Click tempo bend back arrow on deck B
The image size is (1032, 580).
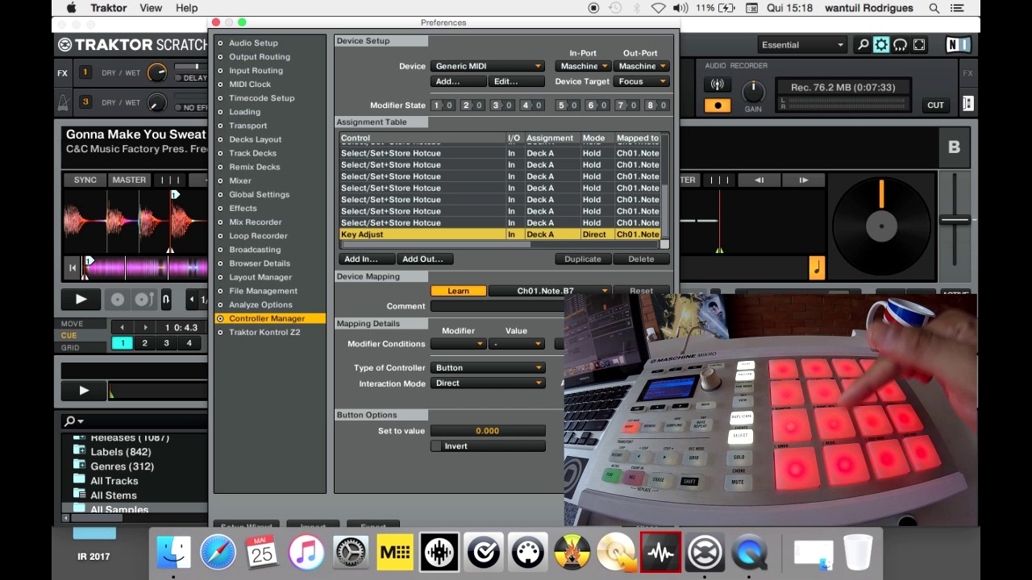point(759,180)
